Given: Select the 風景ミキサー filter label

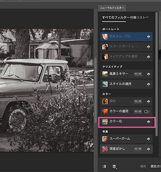Looking at the screenshot, I should point(119,74).
